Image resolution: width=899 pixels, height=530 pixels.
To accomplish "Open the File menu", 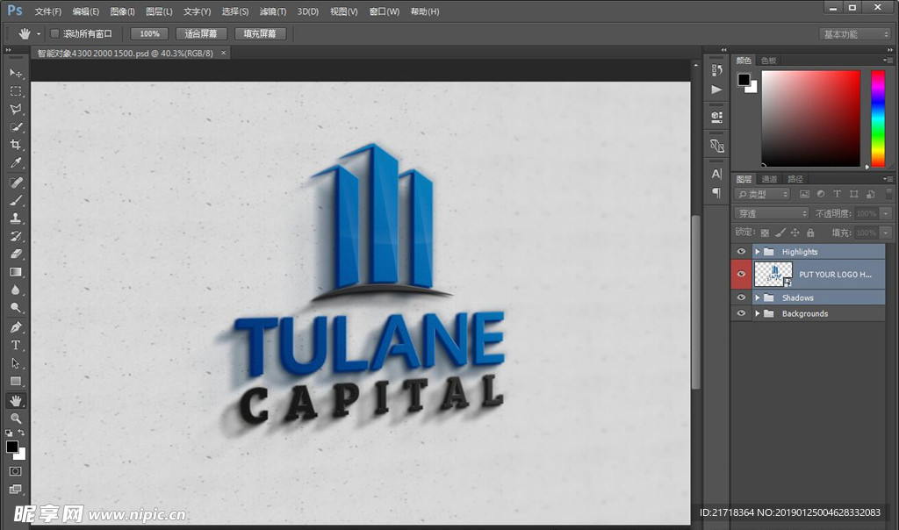I will coord(47,11).
